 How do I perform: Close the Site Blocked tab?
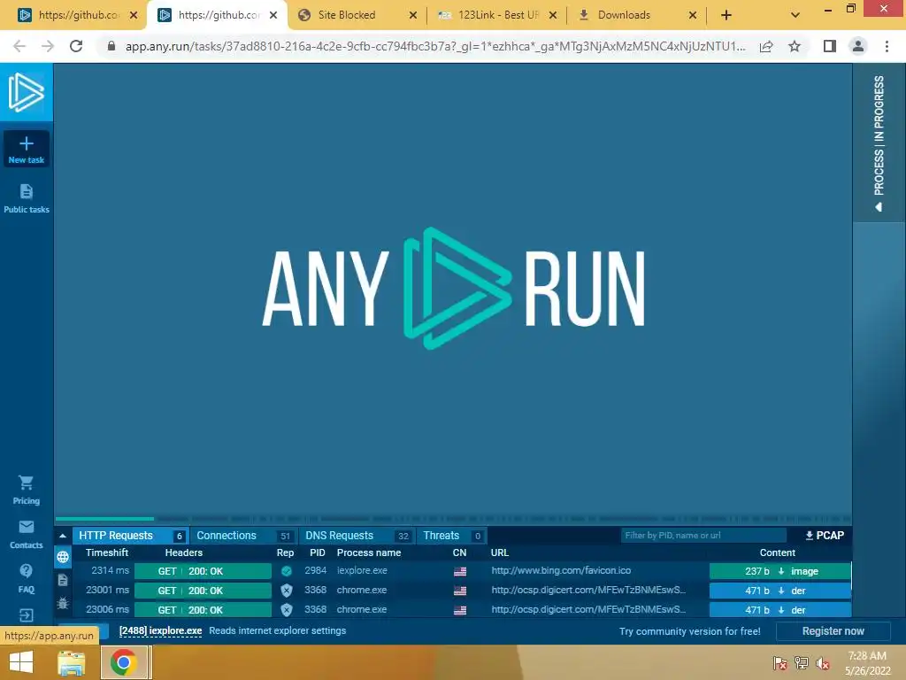[x=412, y=16]
